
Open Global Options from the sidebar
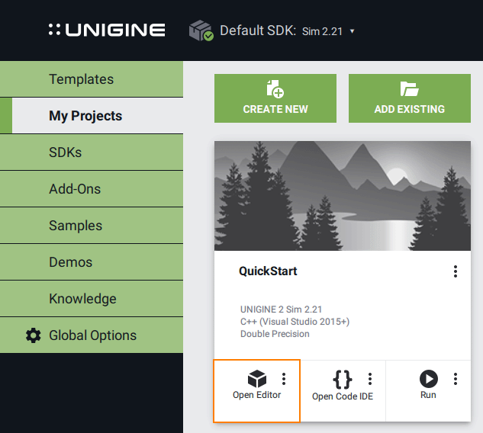tap(92, 335)
